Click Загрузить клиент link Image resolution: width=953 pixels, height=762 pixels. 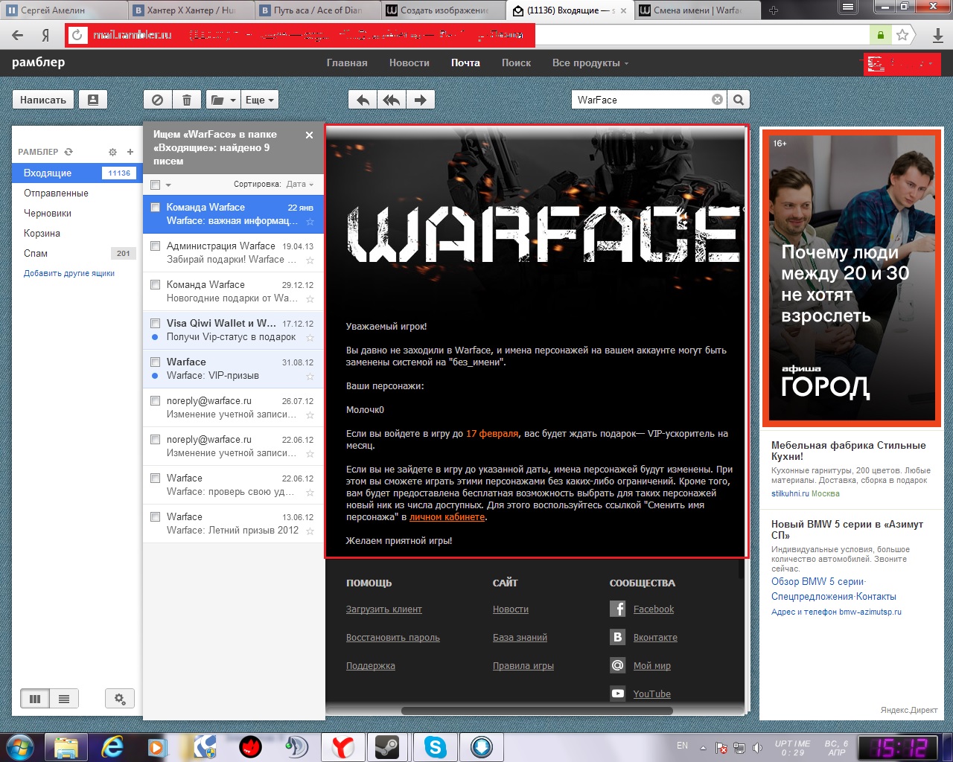[383, 609]
